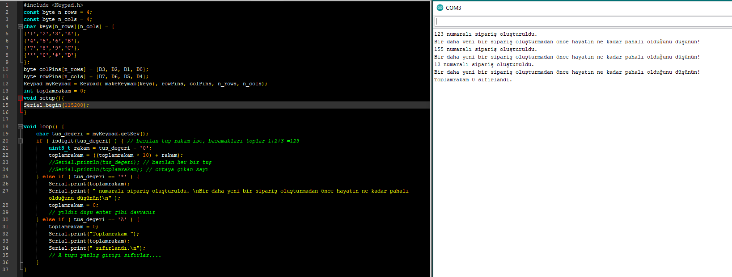
Task: Place cursor on #include Keypad.h line
Action: 53,5
